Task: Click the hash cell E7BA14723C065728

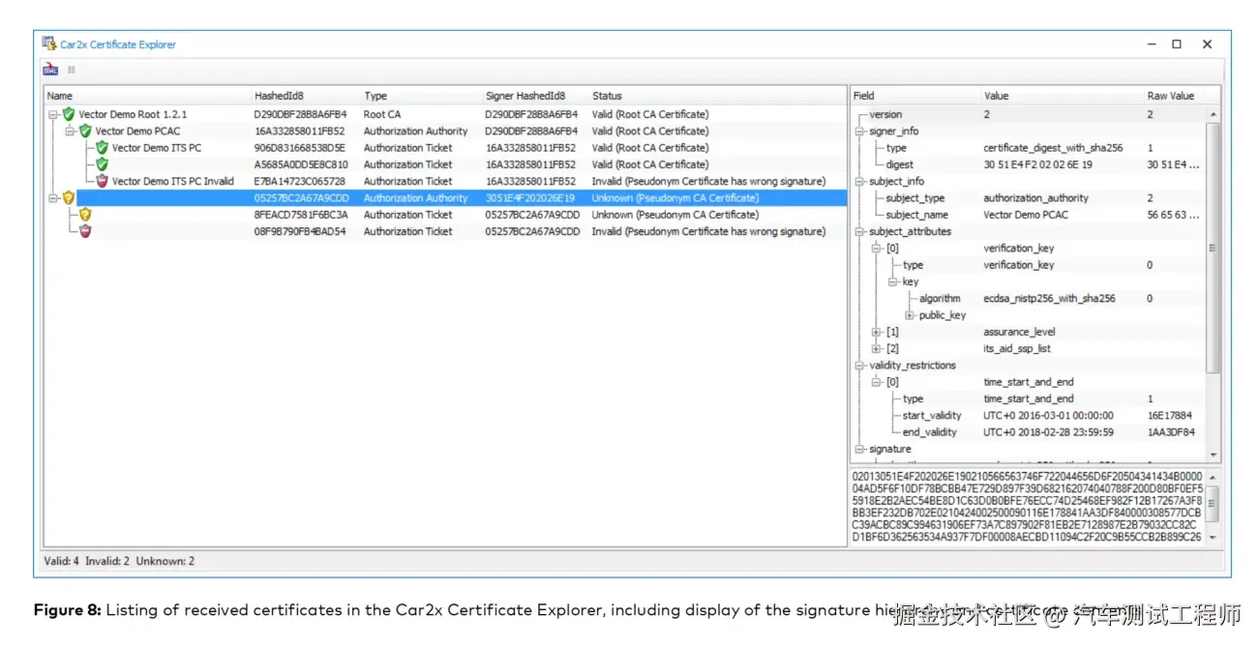Action: click(299, 181)
